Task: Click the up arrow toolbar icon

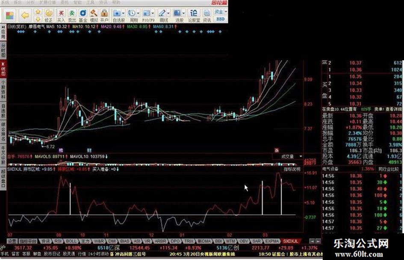Action: tap(38, 12)
